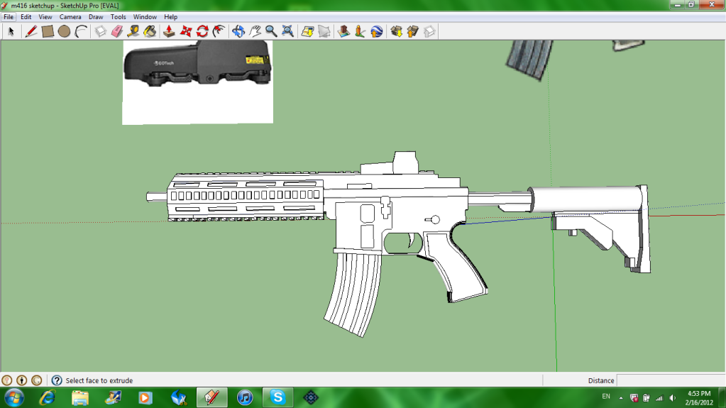
Task: Launch Internet Explorer from taskbar
Action: pyautogui.click(x=48, y=397)
